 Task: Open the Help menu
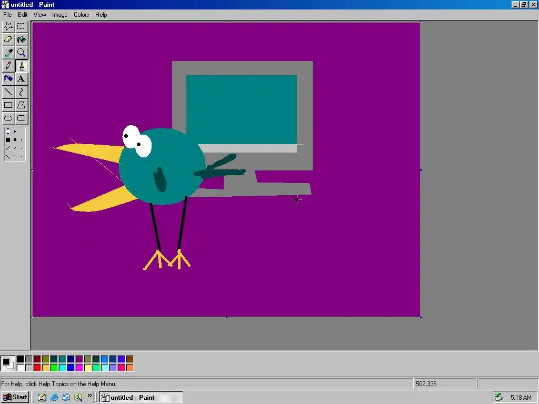pos(101,15)
